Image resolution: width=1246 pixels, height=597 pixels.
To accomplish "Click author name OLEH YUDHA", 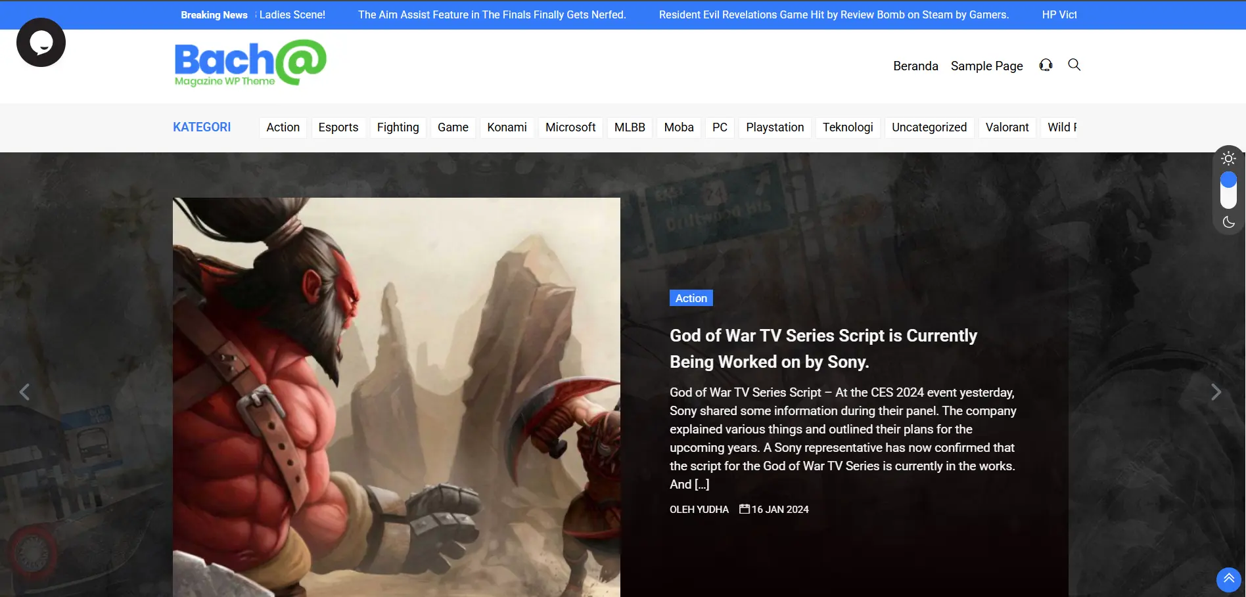I will pyautogui.click(x=699, y=510).
